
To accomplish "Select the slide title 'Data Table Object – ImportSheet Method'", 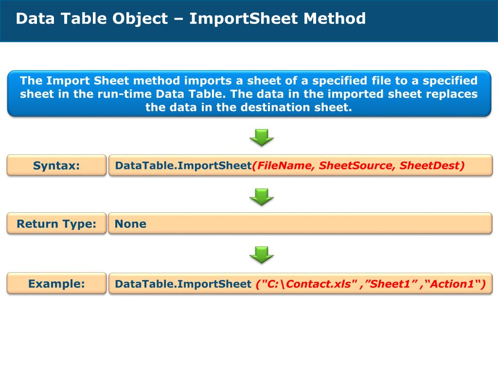I will [191, 19].
